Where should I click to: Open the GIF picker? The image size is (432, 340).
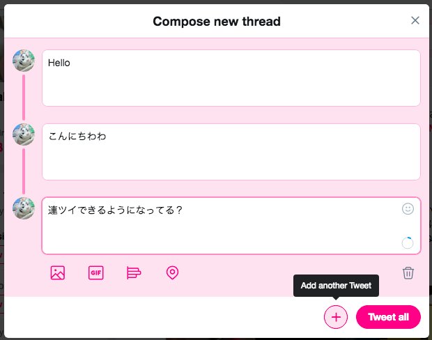(x=96, y=273)
